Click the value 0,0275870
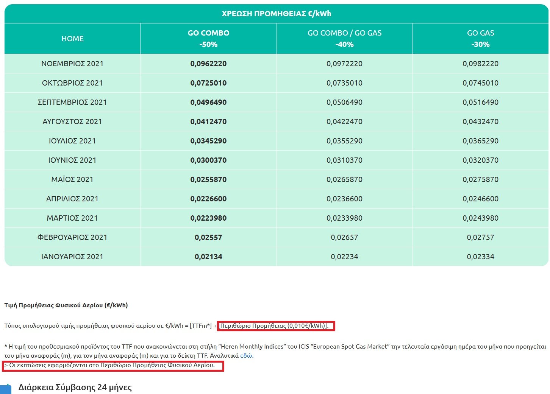Image resolution: width=550 pixels, height=394 pixels. point(480,179)
